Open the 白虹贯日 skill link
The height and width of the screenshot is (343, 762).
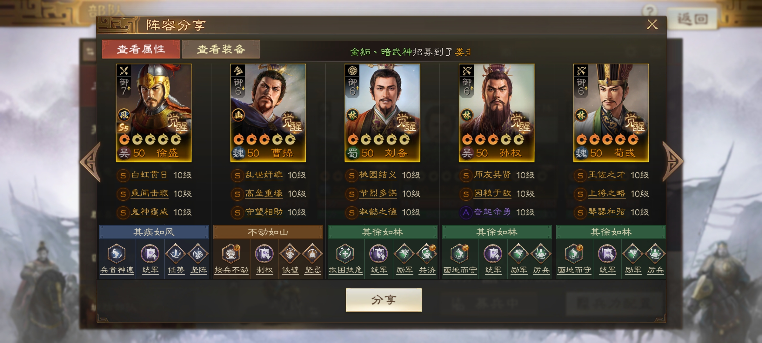149,175
